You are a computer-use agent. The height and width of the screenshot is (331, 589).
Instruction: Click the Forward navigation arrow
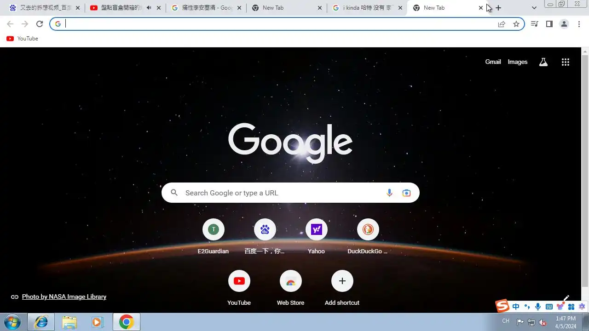(25, 24)
